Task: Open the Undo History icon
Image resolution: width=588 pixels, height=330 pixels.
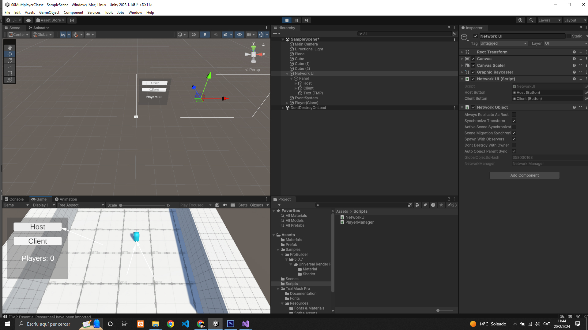Action: click(x=520, y=20)
